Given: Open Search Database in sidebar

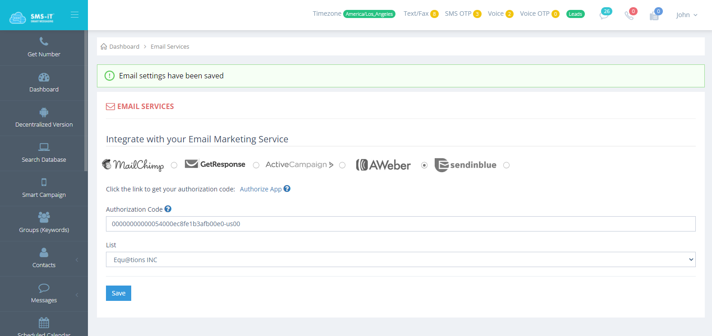Looking at the screenshot, I should click(44, 159).
